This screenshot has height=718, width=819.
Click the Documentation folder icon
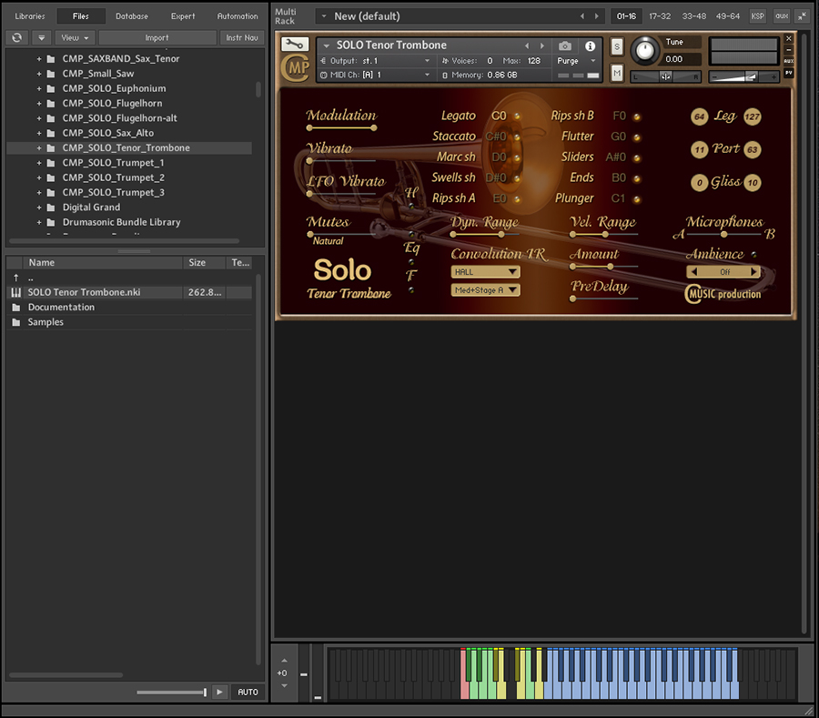coord(16,307)
